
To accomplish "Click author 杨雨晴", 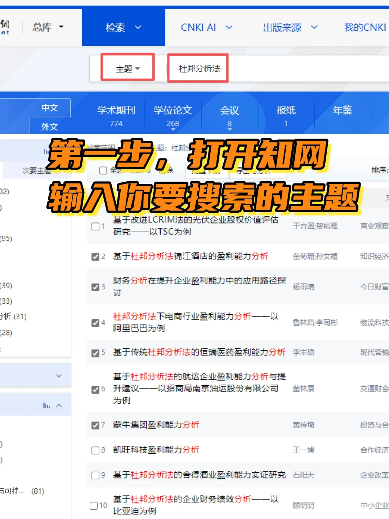I will point(304,287).
